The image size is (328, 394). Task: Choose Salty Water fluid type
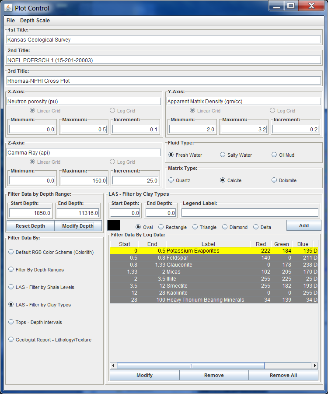click(x=223, y=155)
